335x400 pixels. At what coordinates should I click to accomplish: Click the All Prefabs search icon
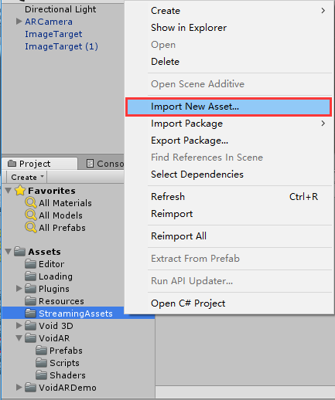pyautogui.click(x=31, y=228)
